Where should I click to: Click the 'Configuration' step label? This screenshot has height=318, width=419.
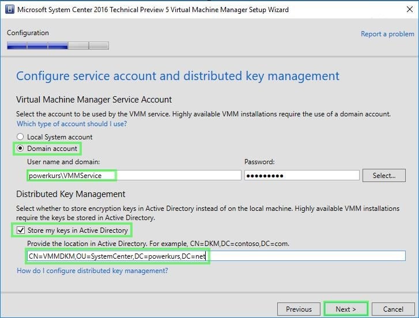pos(28,33)
